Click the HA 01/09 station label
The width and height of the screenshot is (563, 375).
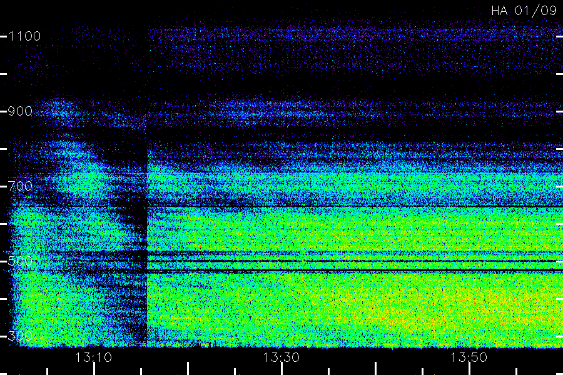[x=524, y=11]
